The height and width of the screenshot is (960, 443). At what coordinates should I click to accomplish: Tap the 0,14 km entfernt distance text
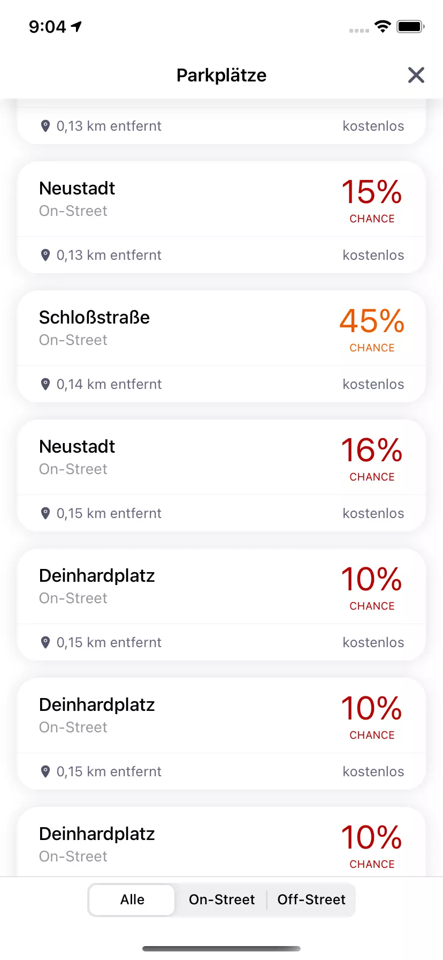[109, 384]
